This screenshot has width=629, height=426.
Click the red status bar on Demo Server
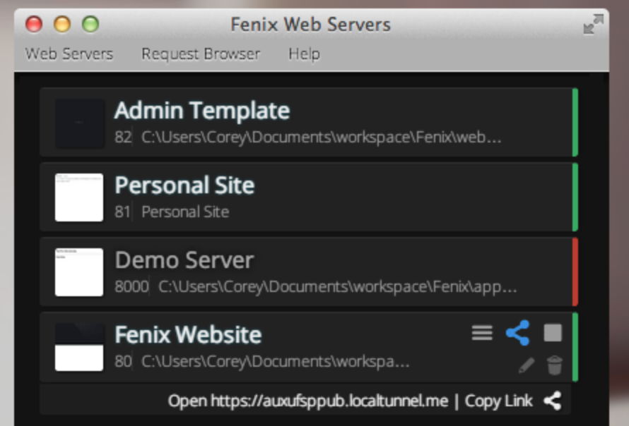(x=575, y=272)
